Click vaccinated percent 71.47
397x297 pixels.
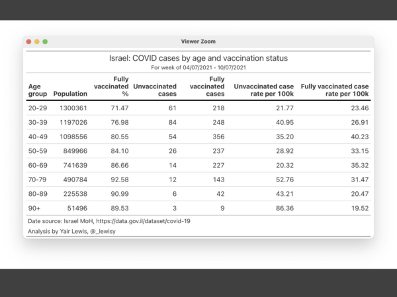coord(120,108)
